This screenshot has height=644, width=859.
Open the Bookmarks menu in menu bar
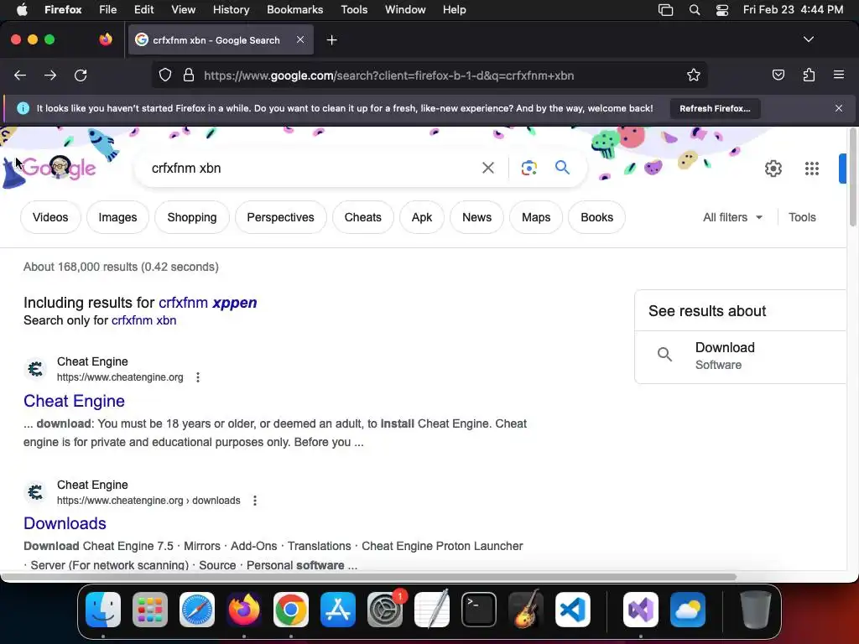(x=294, y=10)
